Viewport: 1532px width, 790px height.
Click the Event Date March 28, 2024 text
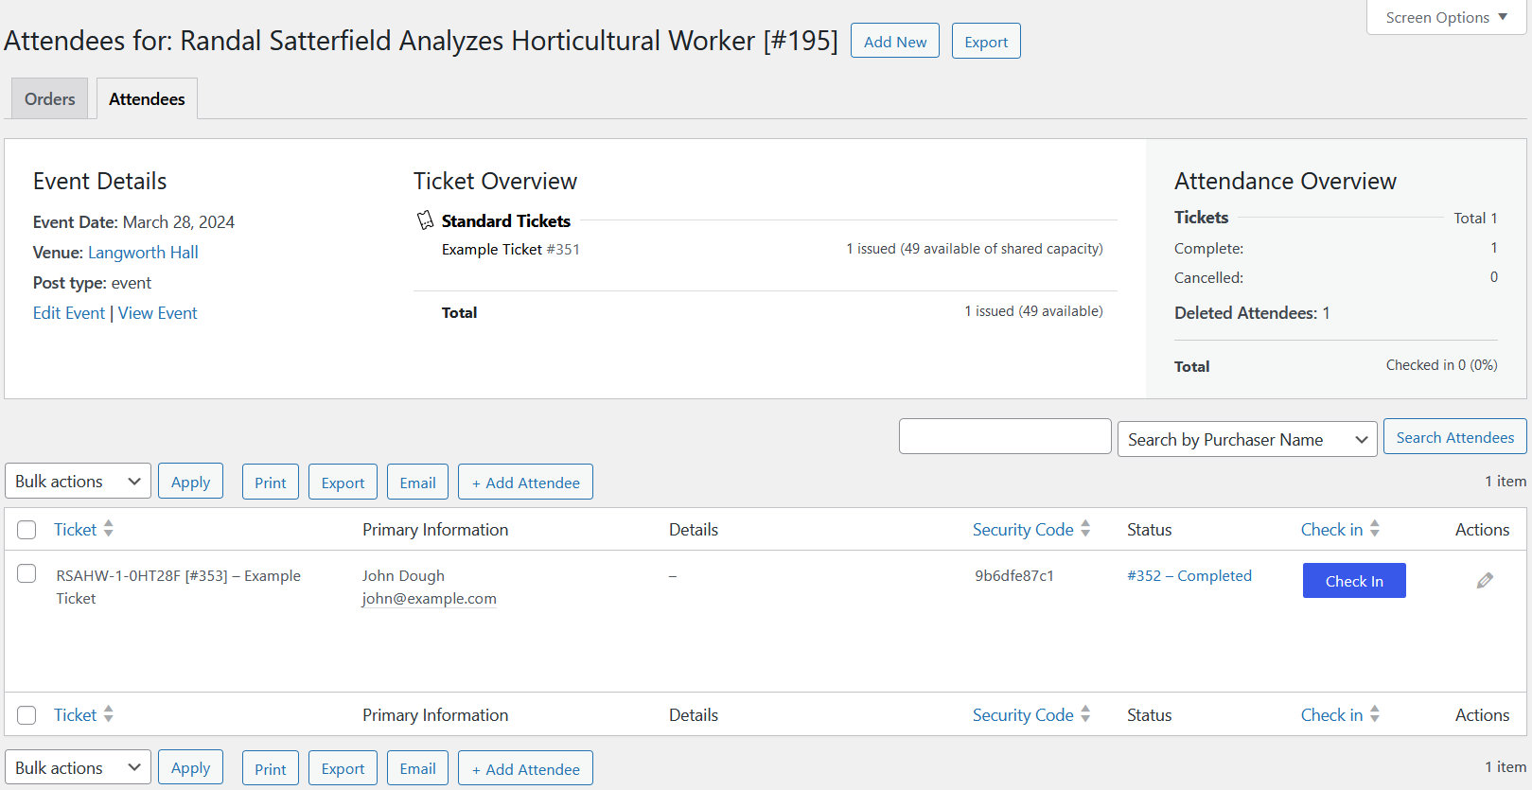(x=133, y=222)
